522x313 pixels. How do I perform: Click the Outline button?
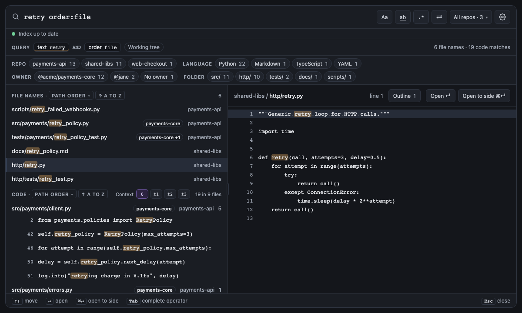click(405, 96)
